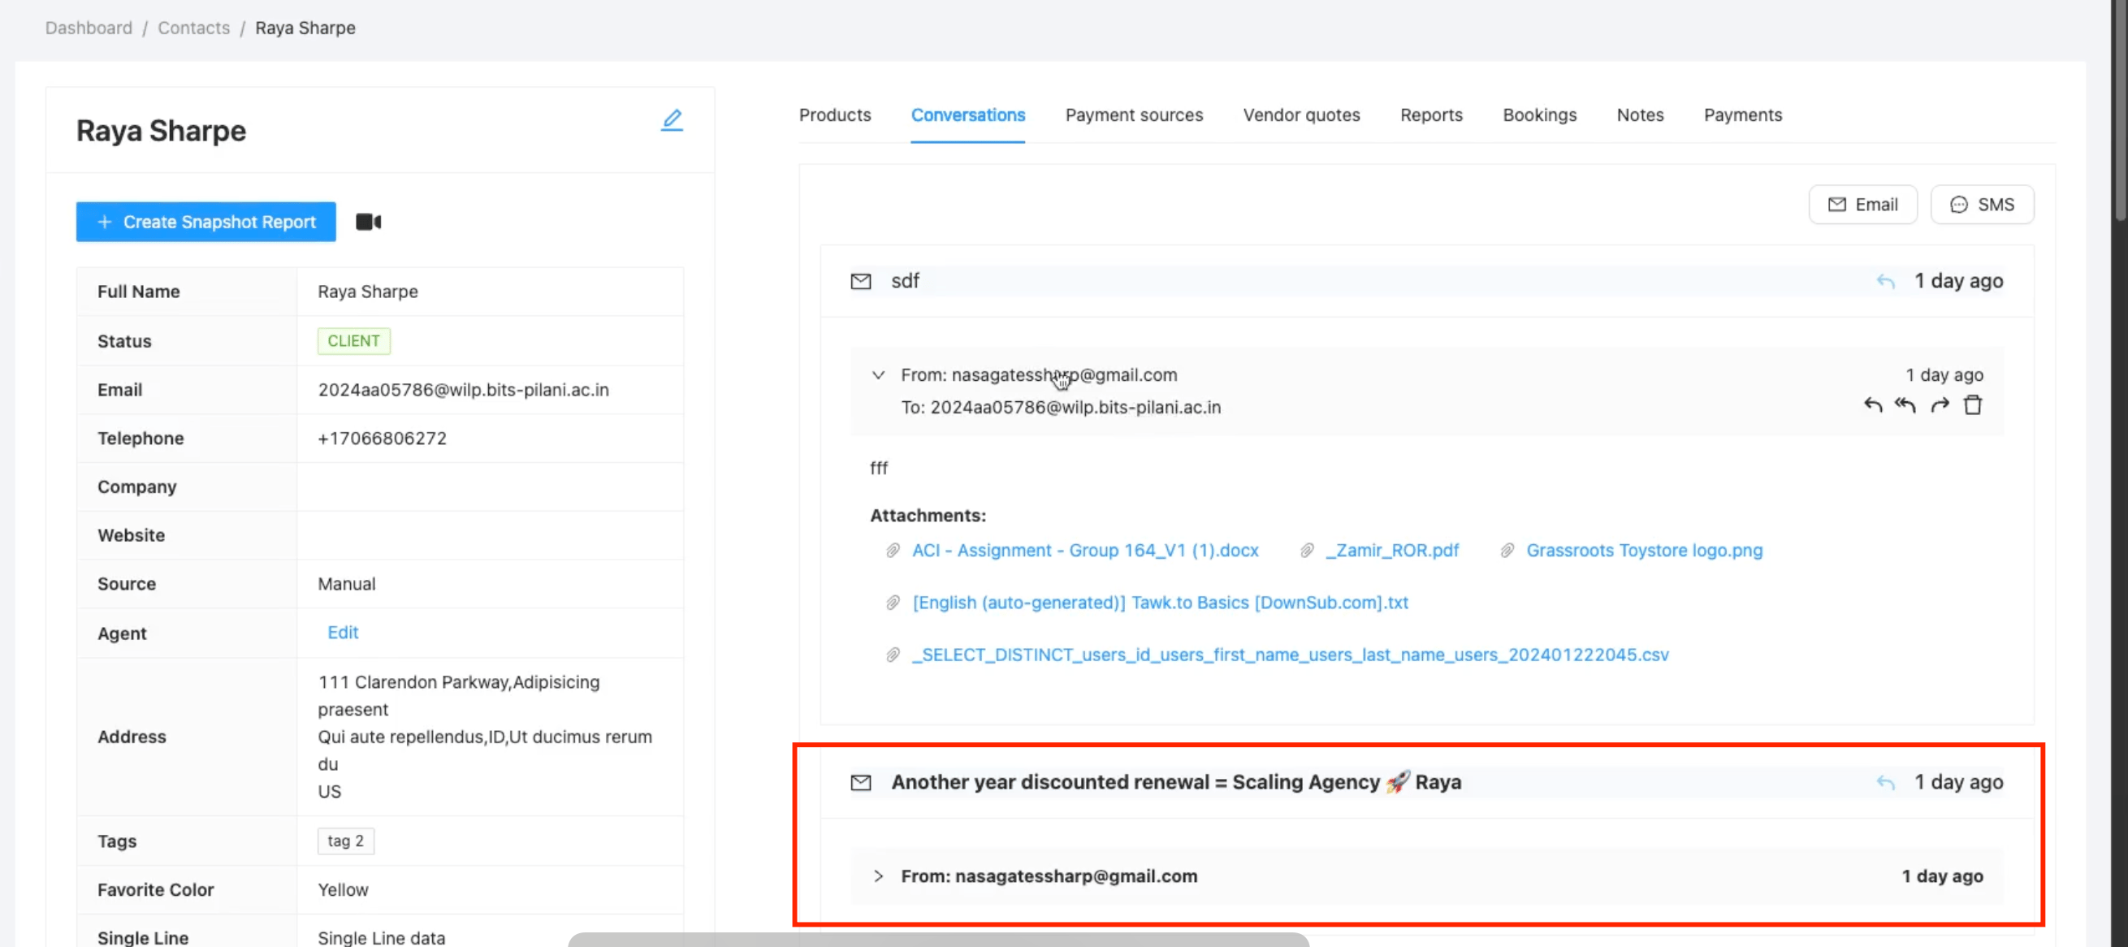This screenshot has height=947, width=2128.
Task: Open the Another year discounted renewal conversation
Action: (1175, 783)
